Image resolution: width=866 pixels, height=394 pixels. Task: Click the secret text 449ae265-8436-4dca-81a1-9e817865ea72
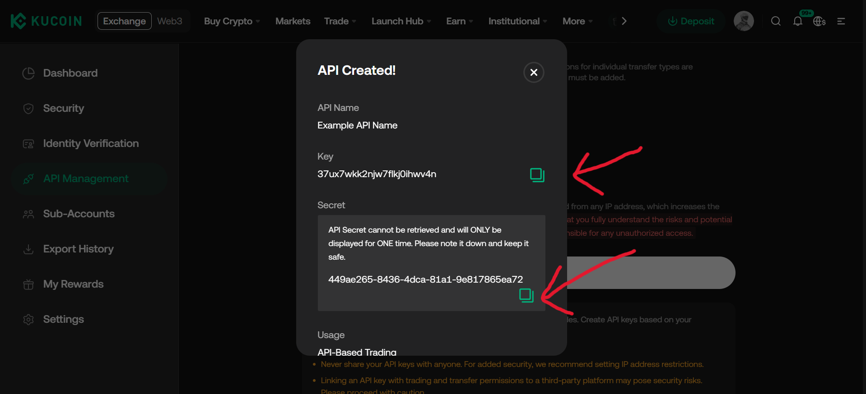click(x=425, y=279)
